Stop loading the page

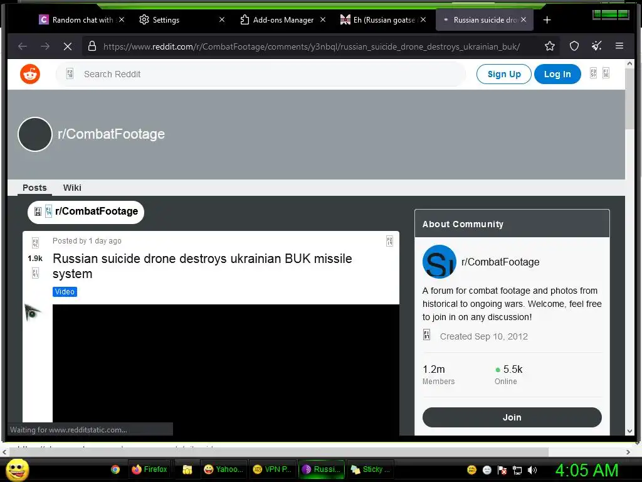(x=68, y=46)
